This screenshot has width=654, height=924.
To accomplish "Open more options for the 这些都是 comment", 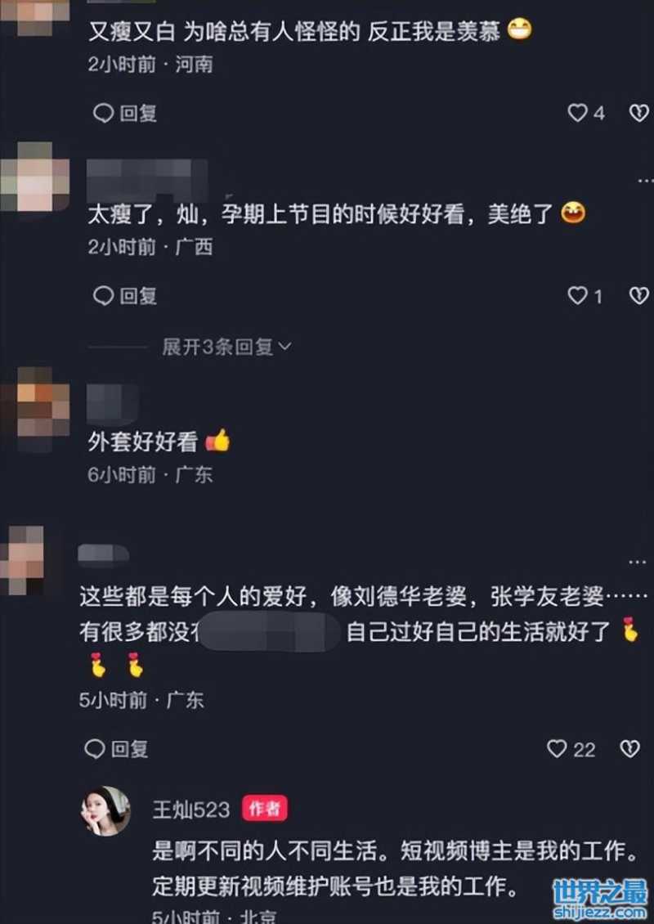I will tap(638, 562).
